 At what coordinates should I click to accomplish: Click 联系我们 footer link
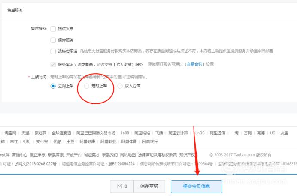point(110,155)
